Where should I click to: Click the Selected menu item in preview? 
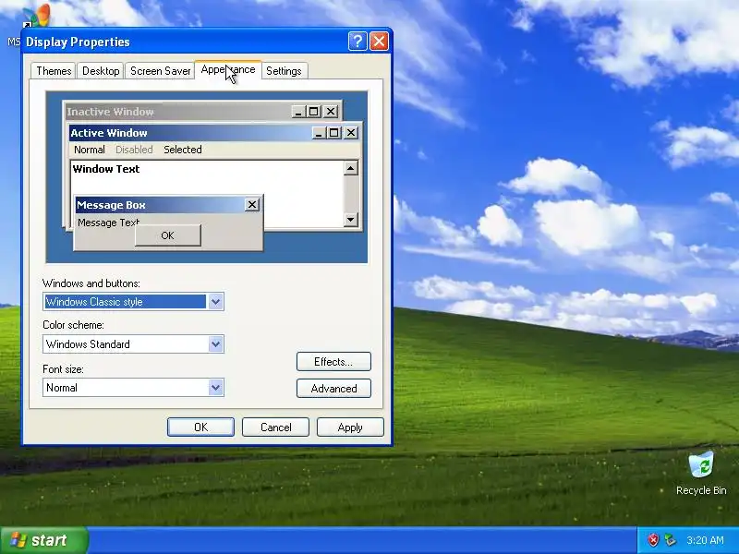click(x=182, y=150)
